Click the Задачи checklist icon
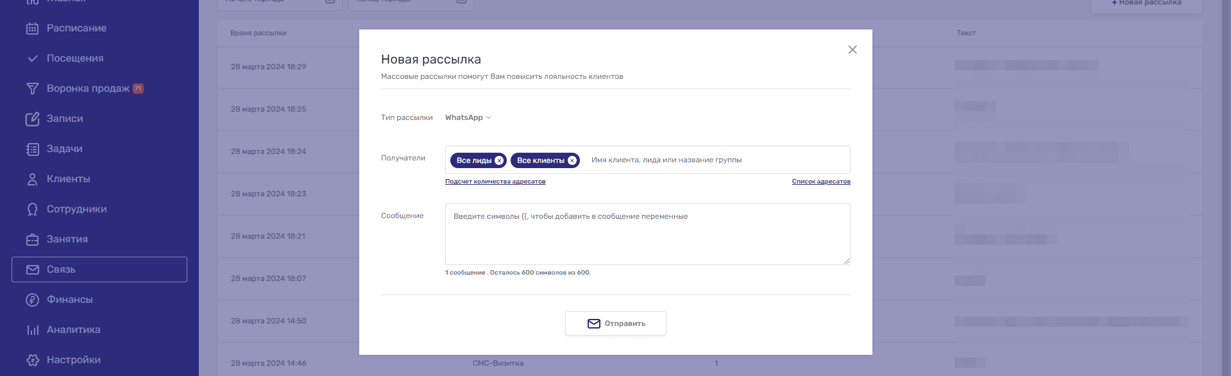This screenshot has width=1231, height=376. click(x=32, y=149)
